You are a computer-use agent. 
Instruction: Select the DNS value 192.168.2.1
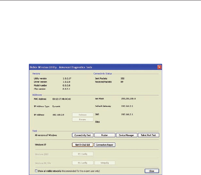tap(127, 114)
